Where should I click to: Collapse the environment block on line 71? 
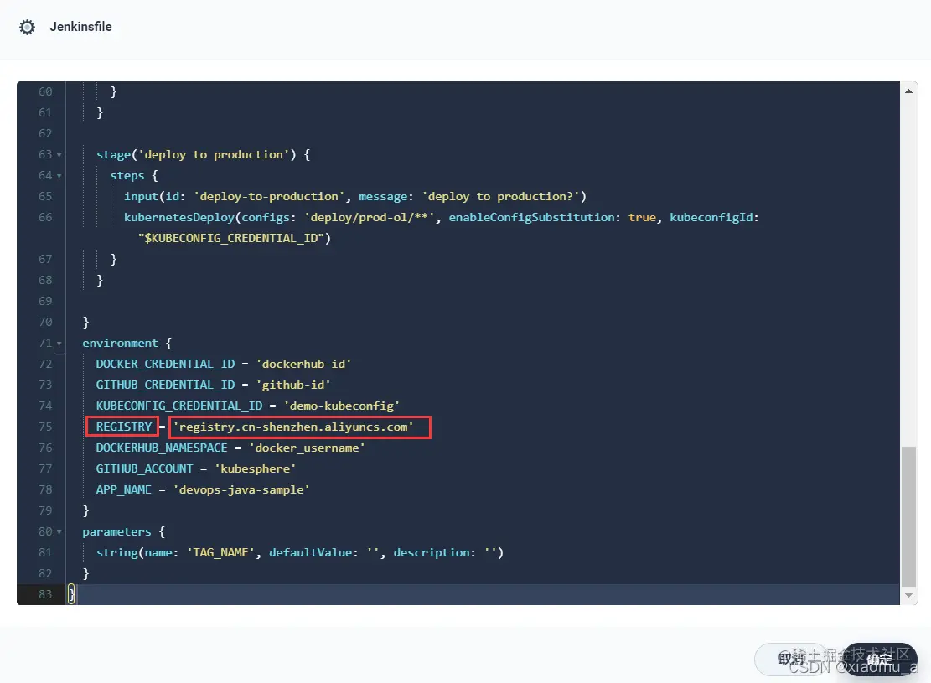(x=59, y=344)
